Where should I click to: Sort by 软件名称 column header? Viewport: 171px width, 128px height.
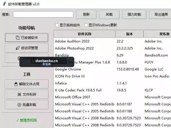tap(85, 34)
